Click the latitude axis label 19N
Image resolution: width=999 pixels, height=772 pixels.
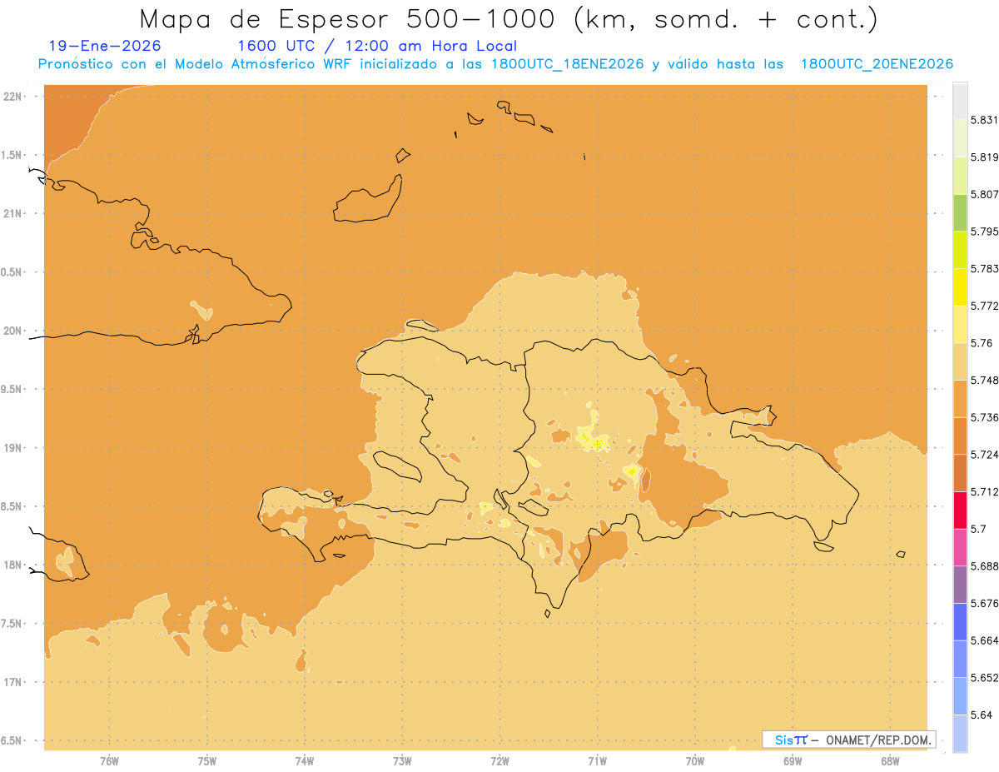(13, 448)
